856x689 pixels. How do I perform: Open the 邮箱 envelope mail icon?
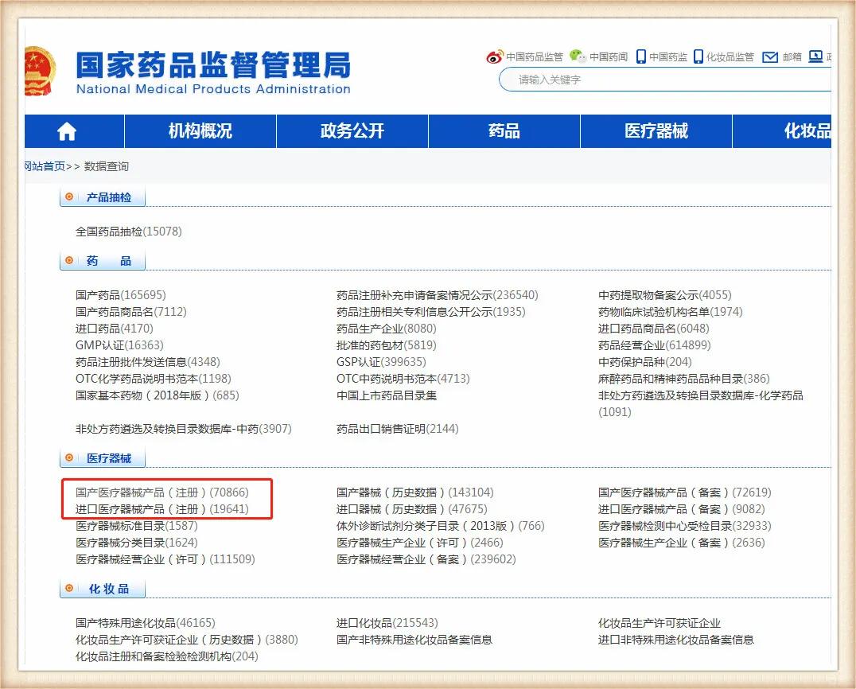[x=770, y=56]
